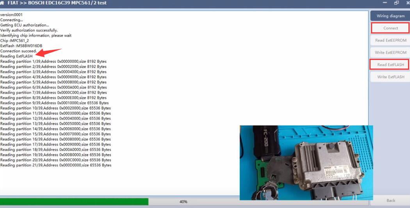Click the 'Connecting...' log line
410x208 pixels.
[x=11, y=20]
